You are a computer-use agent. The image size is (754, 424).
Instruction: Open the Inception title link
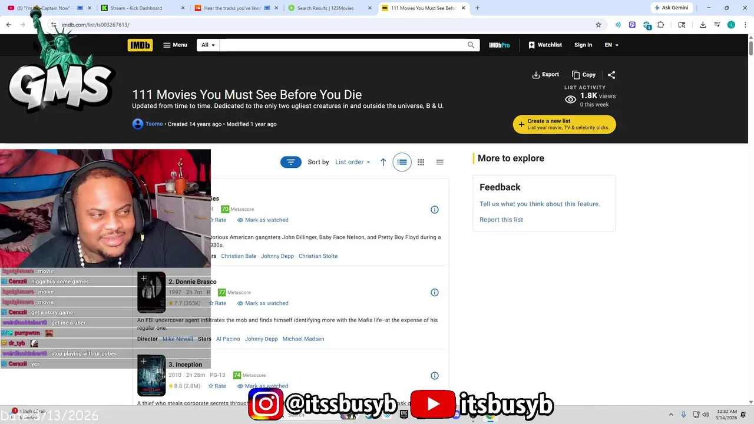click(x=185, y=365)
